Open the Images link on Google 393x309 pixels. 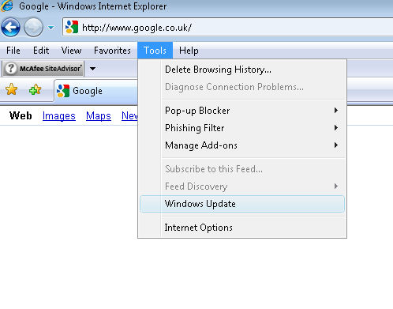[x=59, y=115]
